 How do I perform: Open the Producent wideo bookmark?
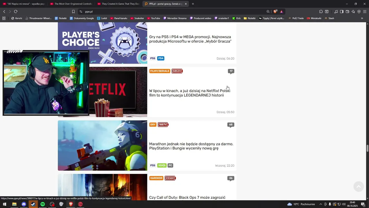point(200,18)
